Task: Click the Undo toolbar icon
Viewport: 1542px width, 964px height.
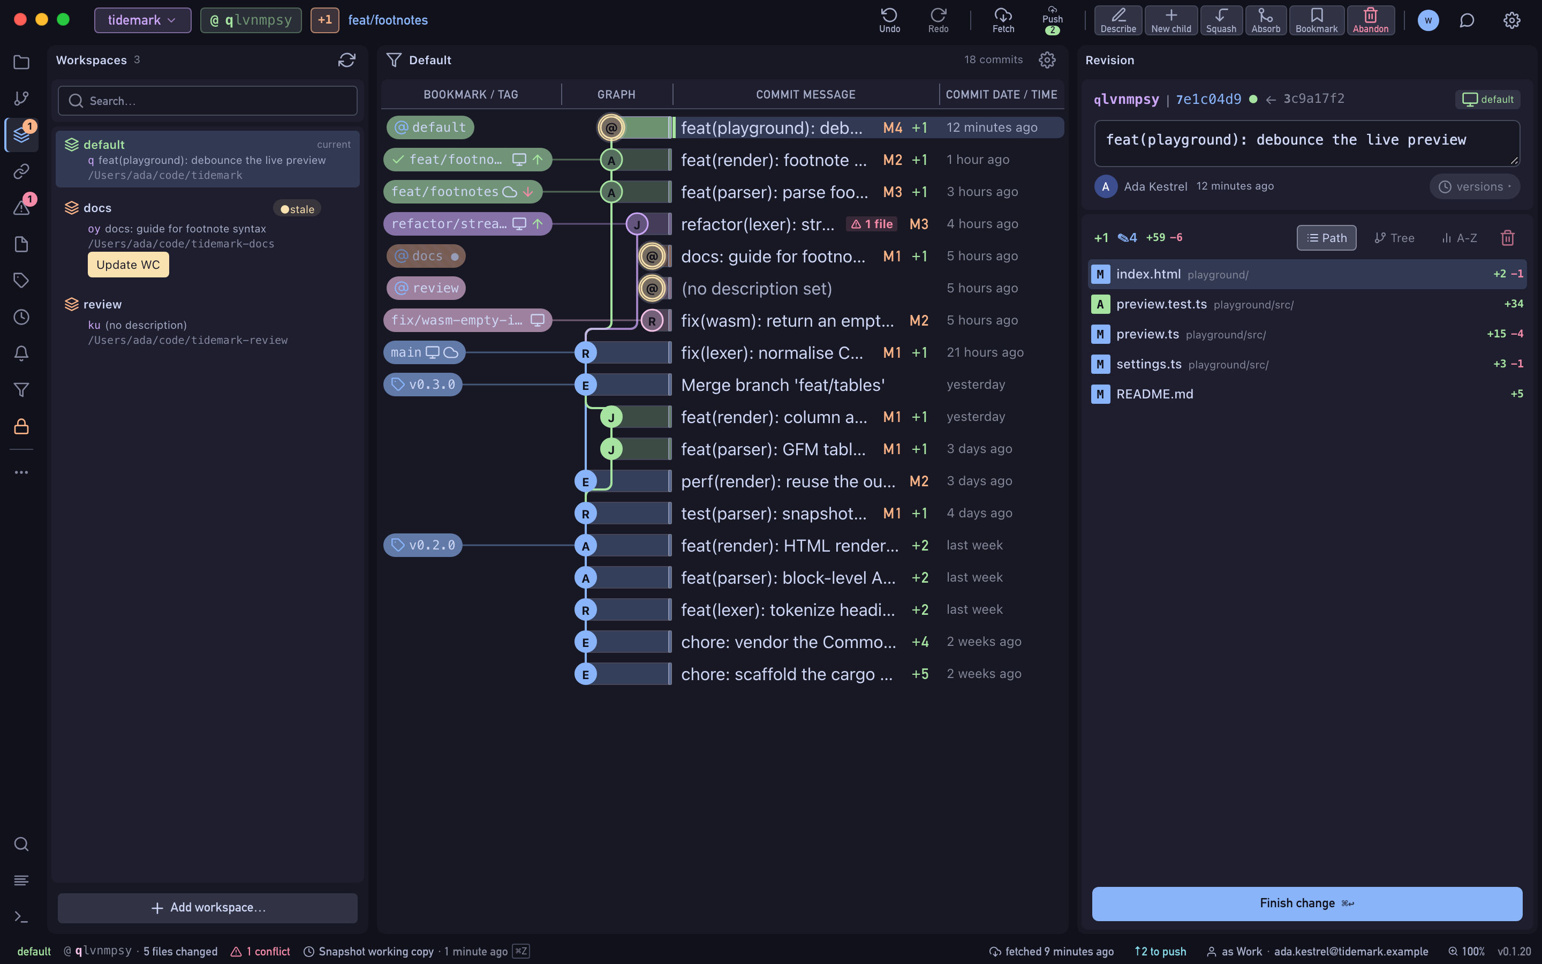Action: point(889,20)
